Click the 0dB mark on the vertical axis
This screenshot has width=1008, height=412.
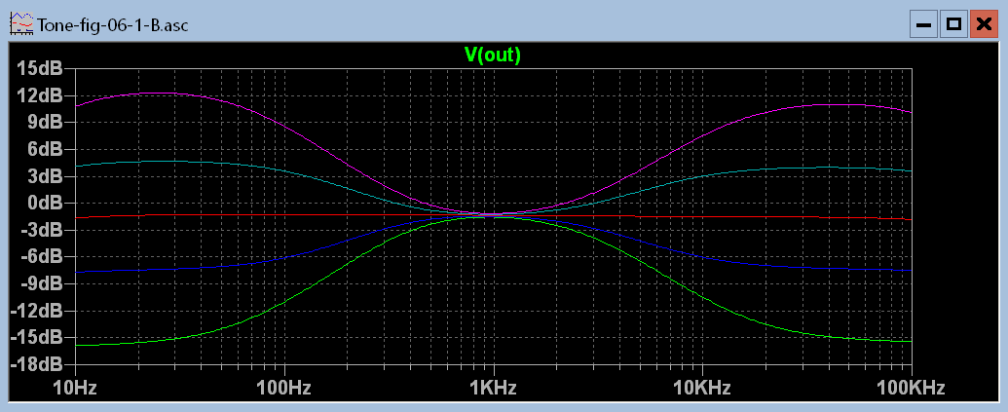pos(43,203)
